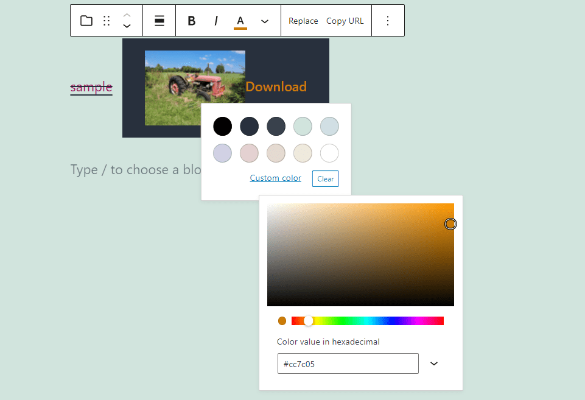Toggle bold formatting
The width and height of the screenshot is (585, 400).
[x=191, y=20]
